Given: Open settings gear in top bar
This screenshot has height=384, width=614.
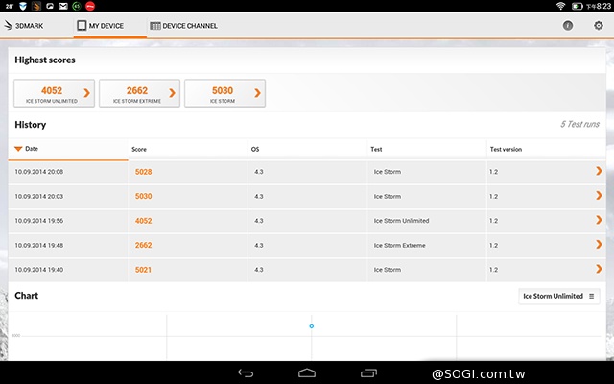Looking at the screenshot, I should click(x=597, y=25).
